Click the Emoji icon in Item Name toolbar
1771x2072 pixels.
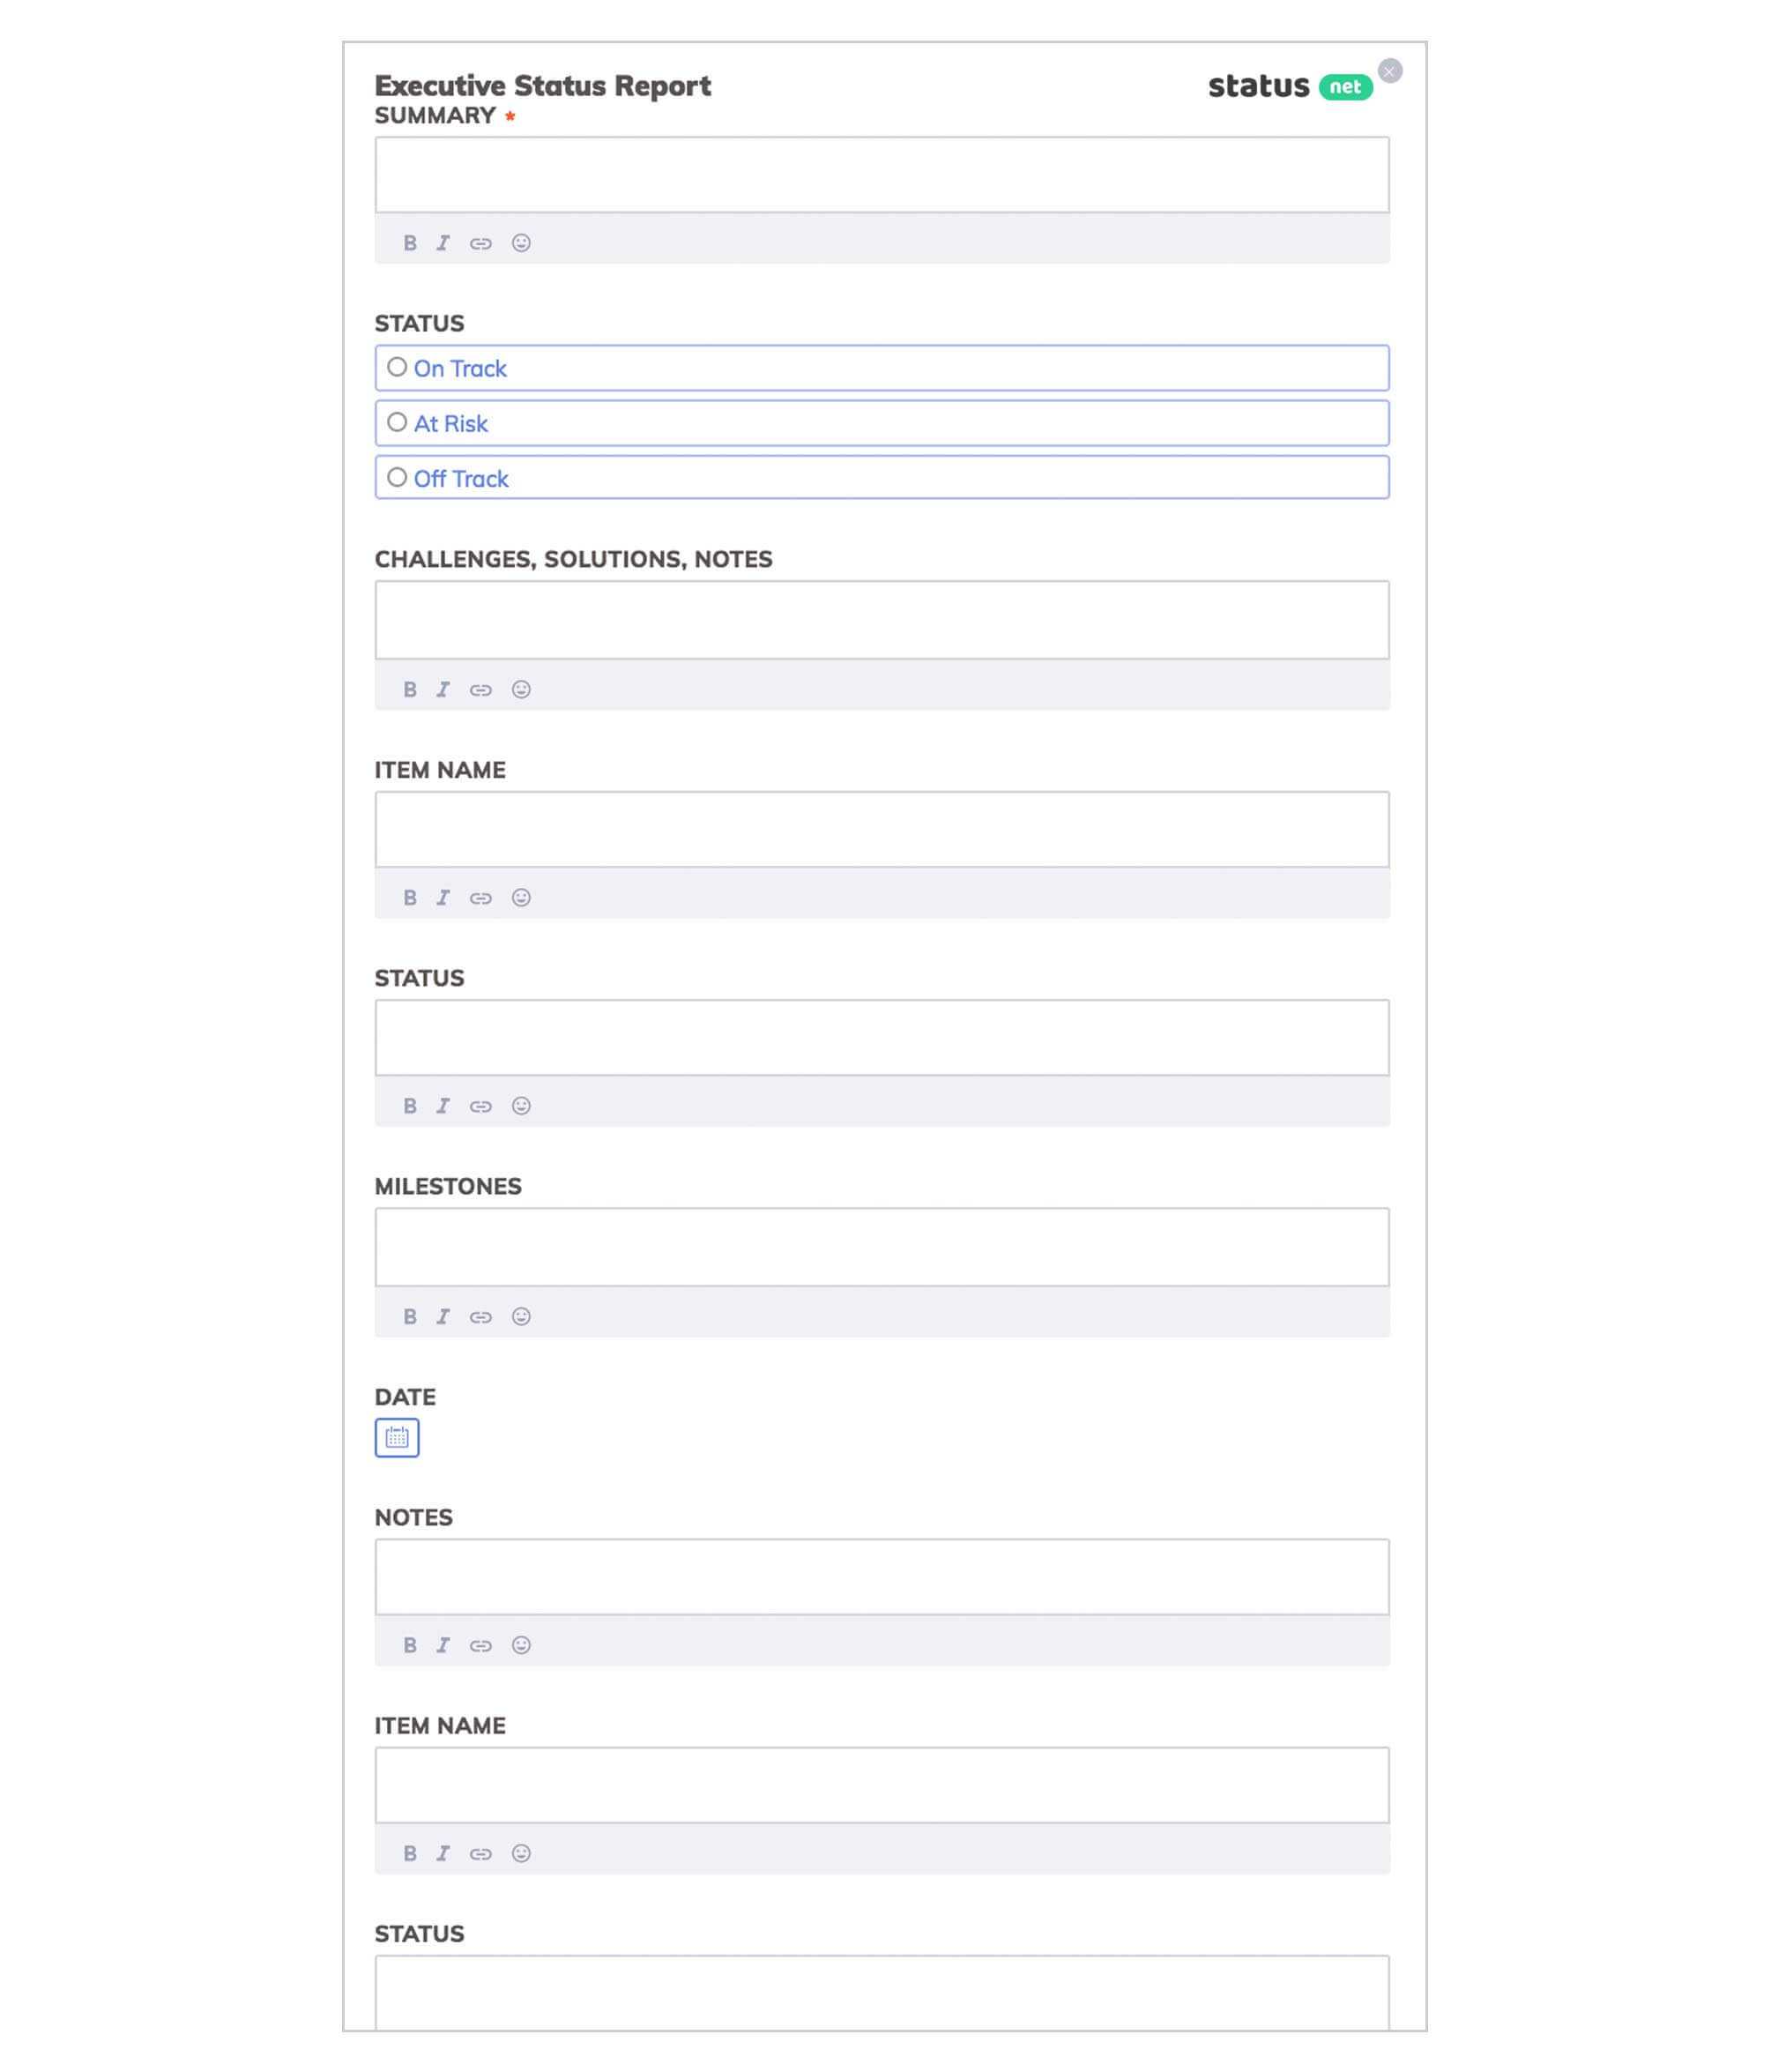[522, 897]
